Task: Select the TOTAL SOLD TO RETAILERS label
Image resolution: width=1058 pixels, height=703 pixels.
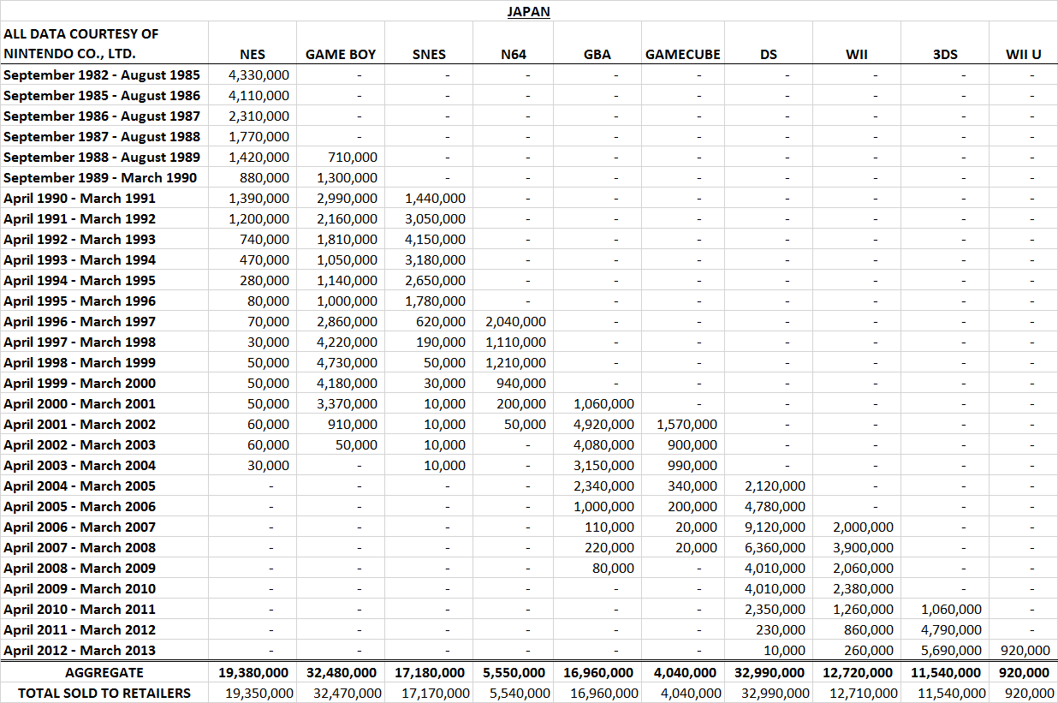Action: 104,693
